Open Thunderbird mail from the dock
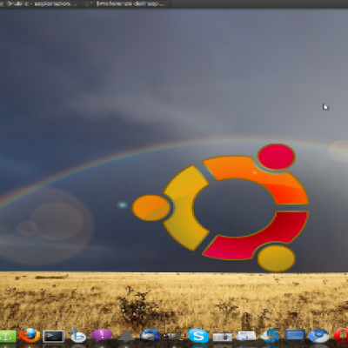 pos(150,336)
